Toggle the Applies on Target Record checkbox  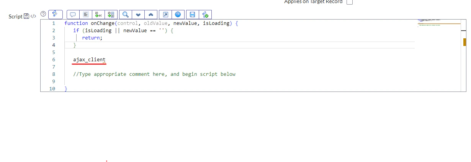pos(349,2)
